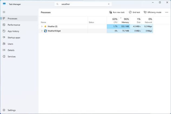Viewport: 171px width, 114px height.
Task: Click WeatherWidget 0 Mbps network cell
Action: coord(147,31)
